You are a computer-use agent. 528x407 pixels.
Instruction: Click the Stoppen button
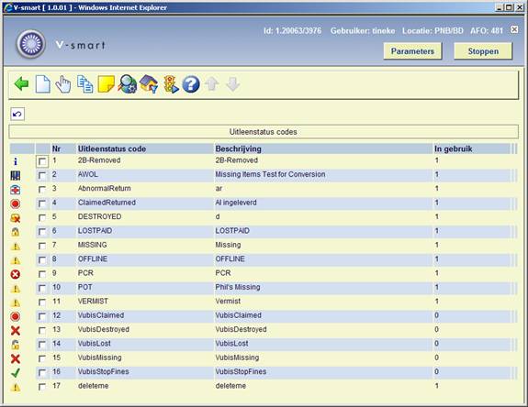pos(483,51)
